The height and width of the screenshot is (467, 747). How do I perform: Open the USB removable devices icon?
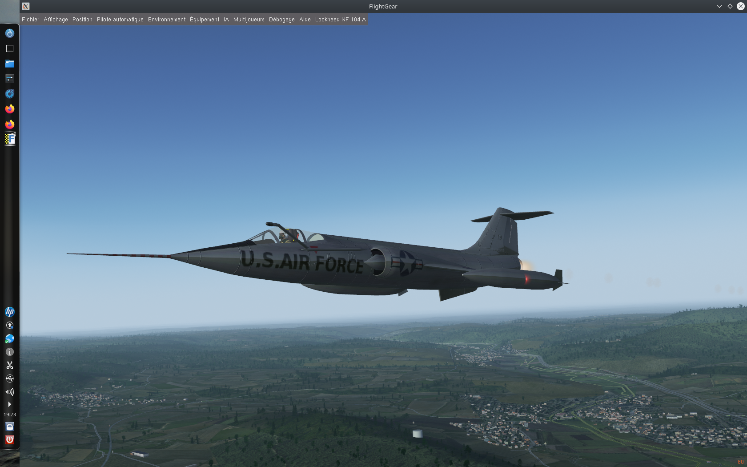(x=9, y=378)
